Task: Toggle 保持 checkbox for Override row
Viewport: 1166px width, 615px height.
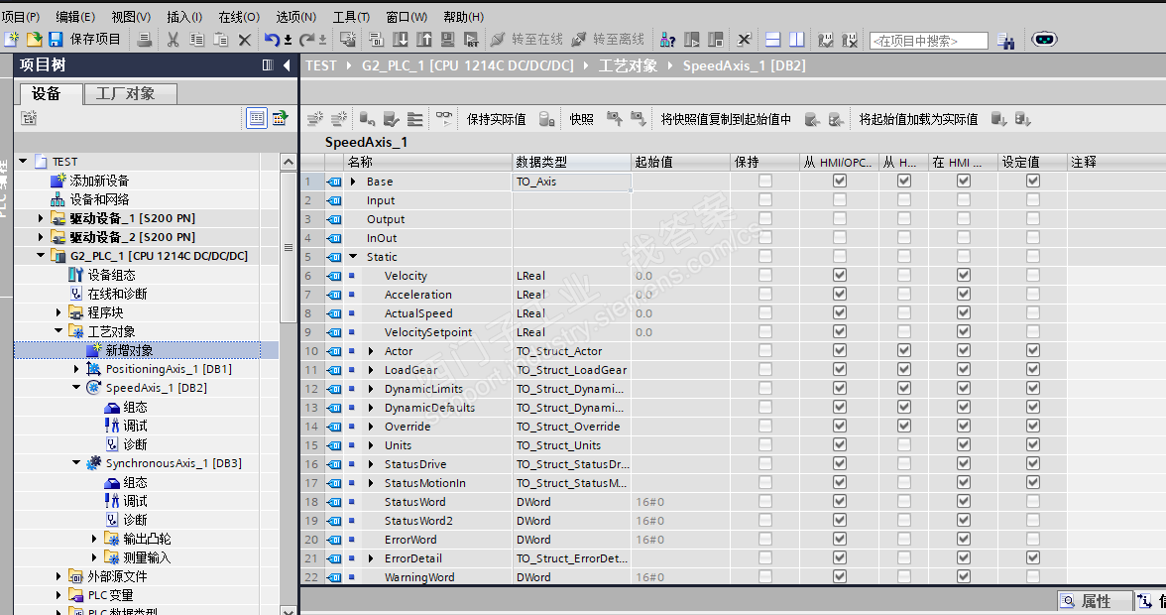Action: coord(765,427)
